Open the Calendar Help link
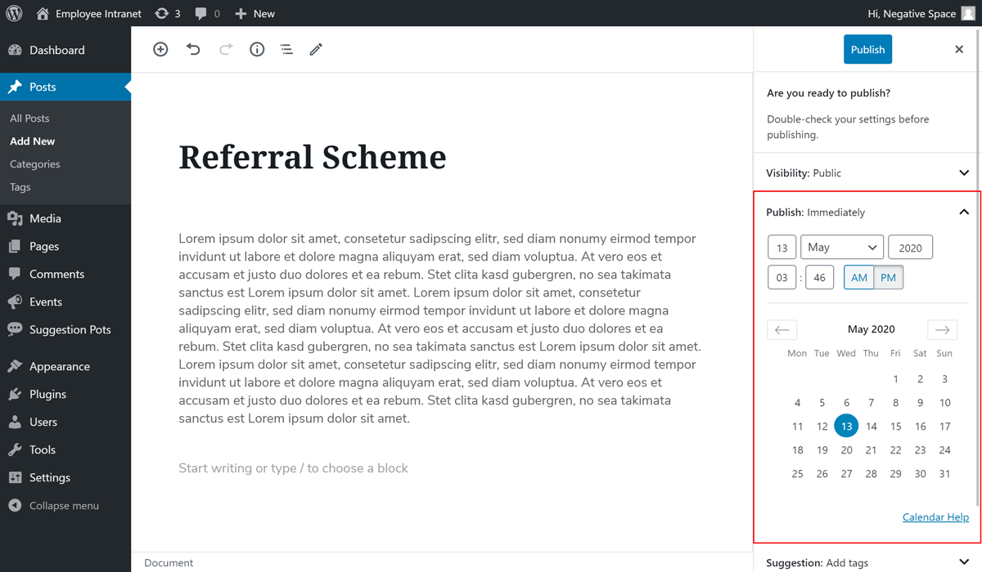 tap(935, 516)
